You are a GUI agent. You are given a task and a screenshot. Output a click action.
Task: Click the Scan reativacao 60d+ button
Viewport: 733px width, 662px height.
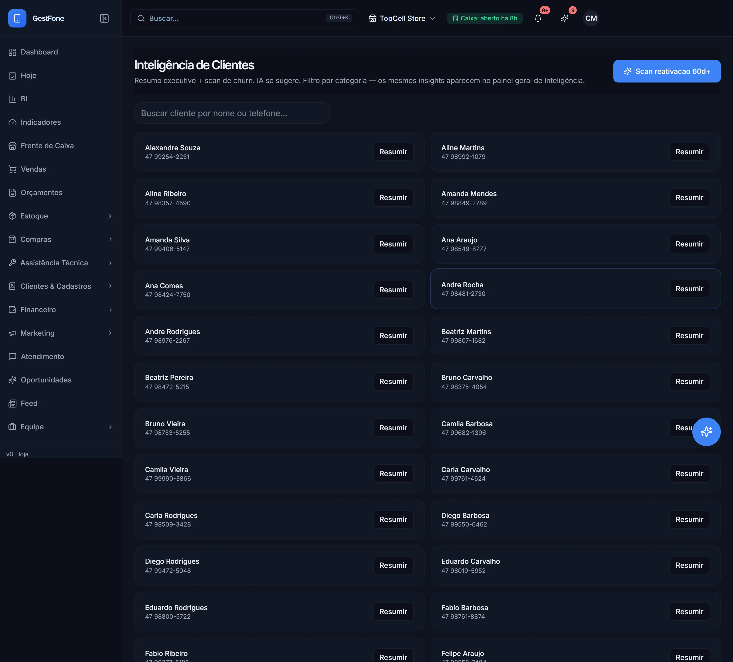pos(667,71)
